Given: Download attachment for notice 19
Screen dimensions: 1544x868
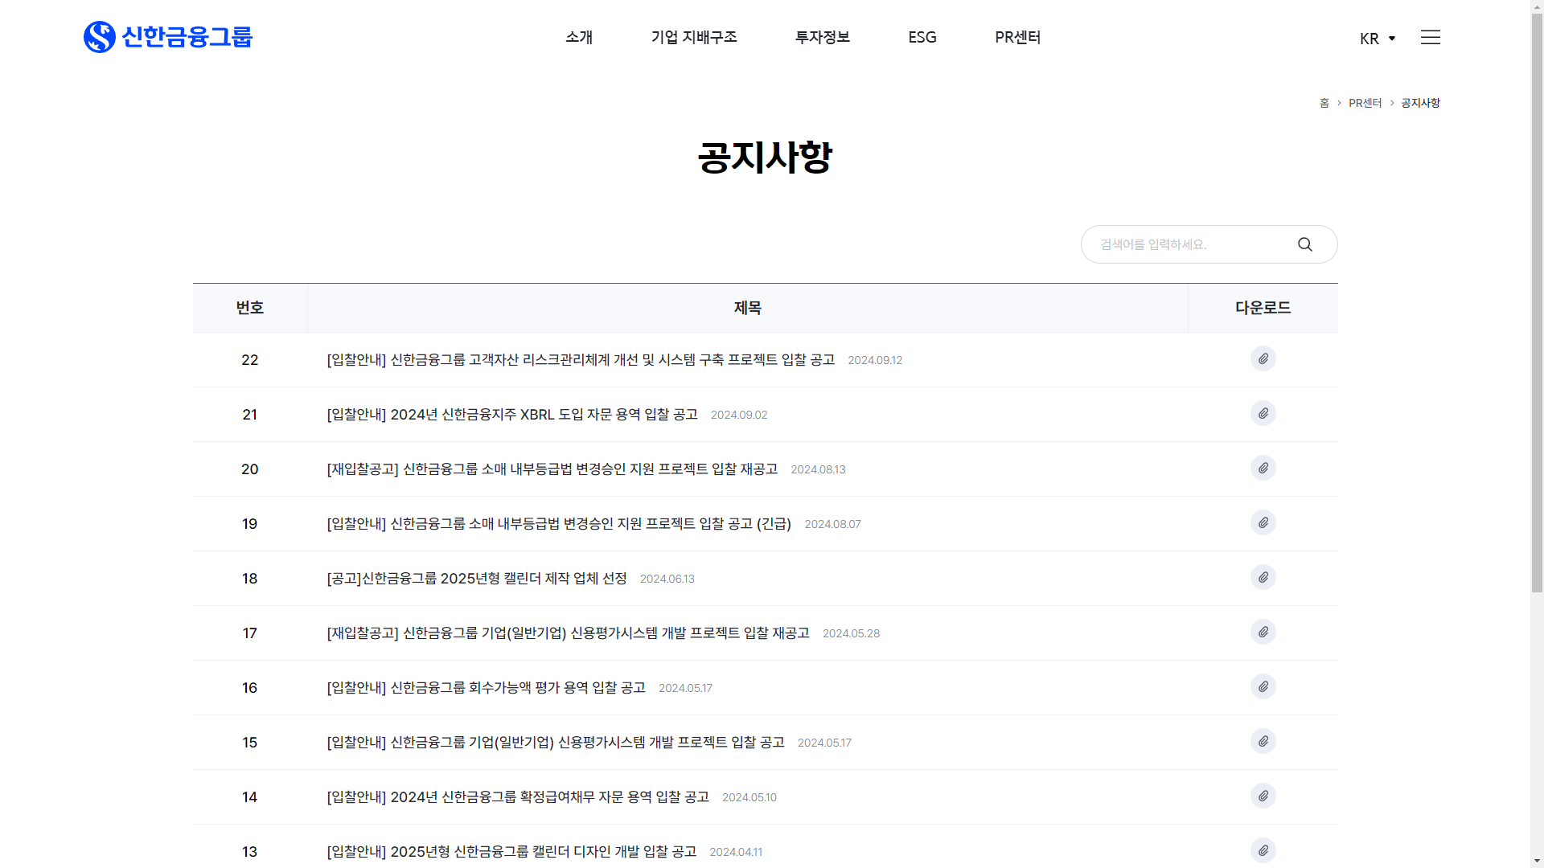Looking at the screenshot, I should (1263, 523).
